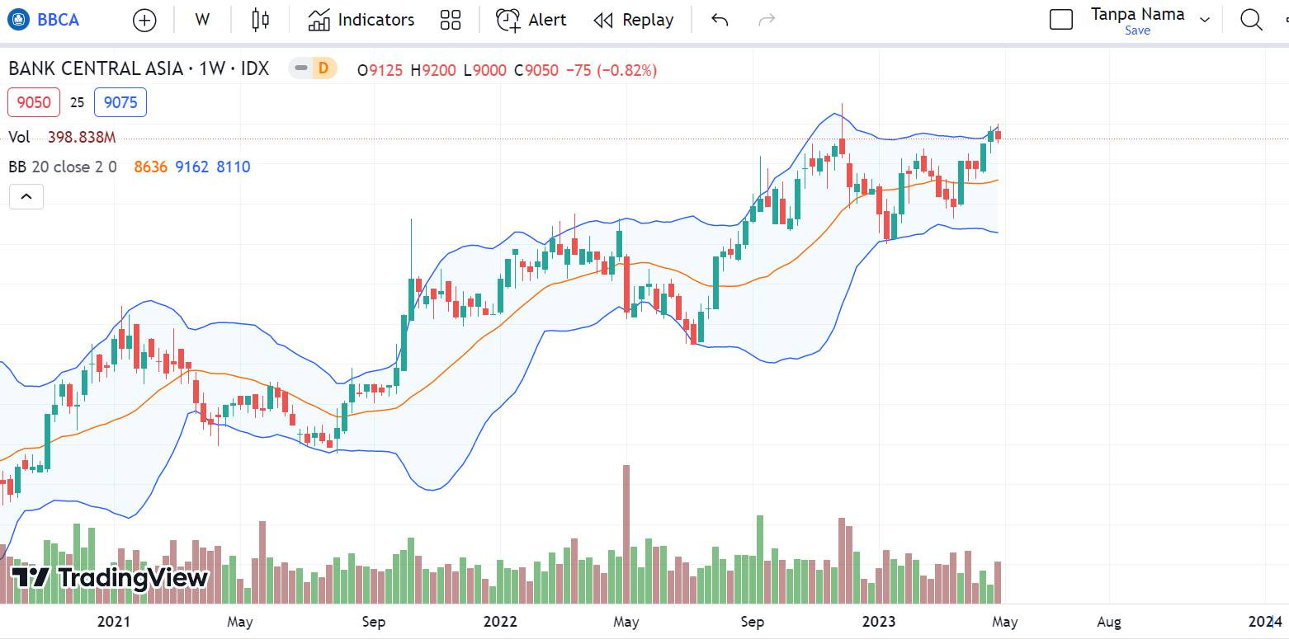1289x644 pixels.
Task: Create a new Alert
Action: (x=531, y=19)
